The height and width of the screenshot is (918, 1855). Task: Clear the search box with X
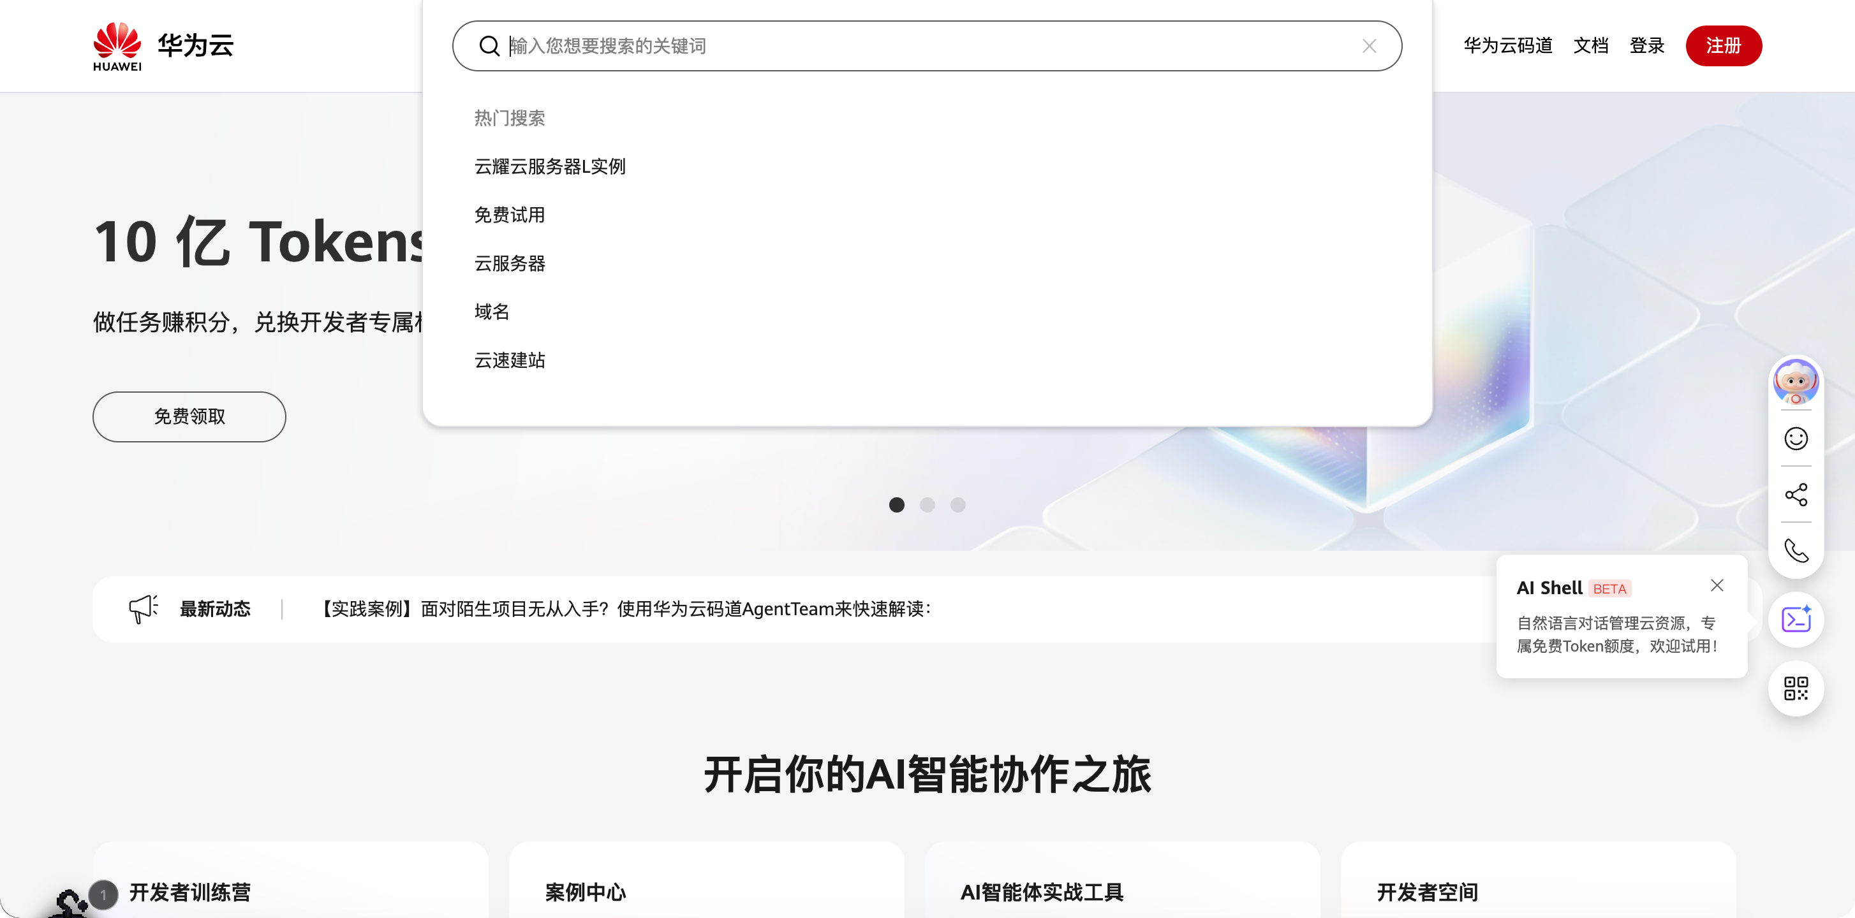[x=1369, y=46]
